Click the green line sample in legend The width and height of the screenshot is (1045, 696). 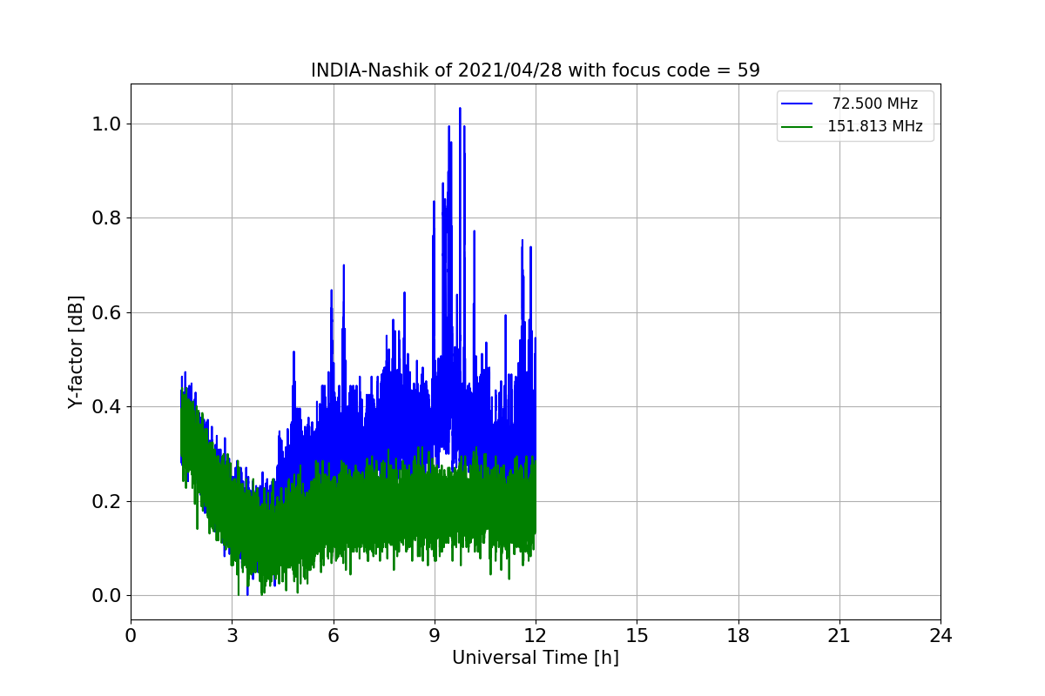797,126
